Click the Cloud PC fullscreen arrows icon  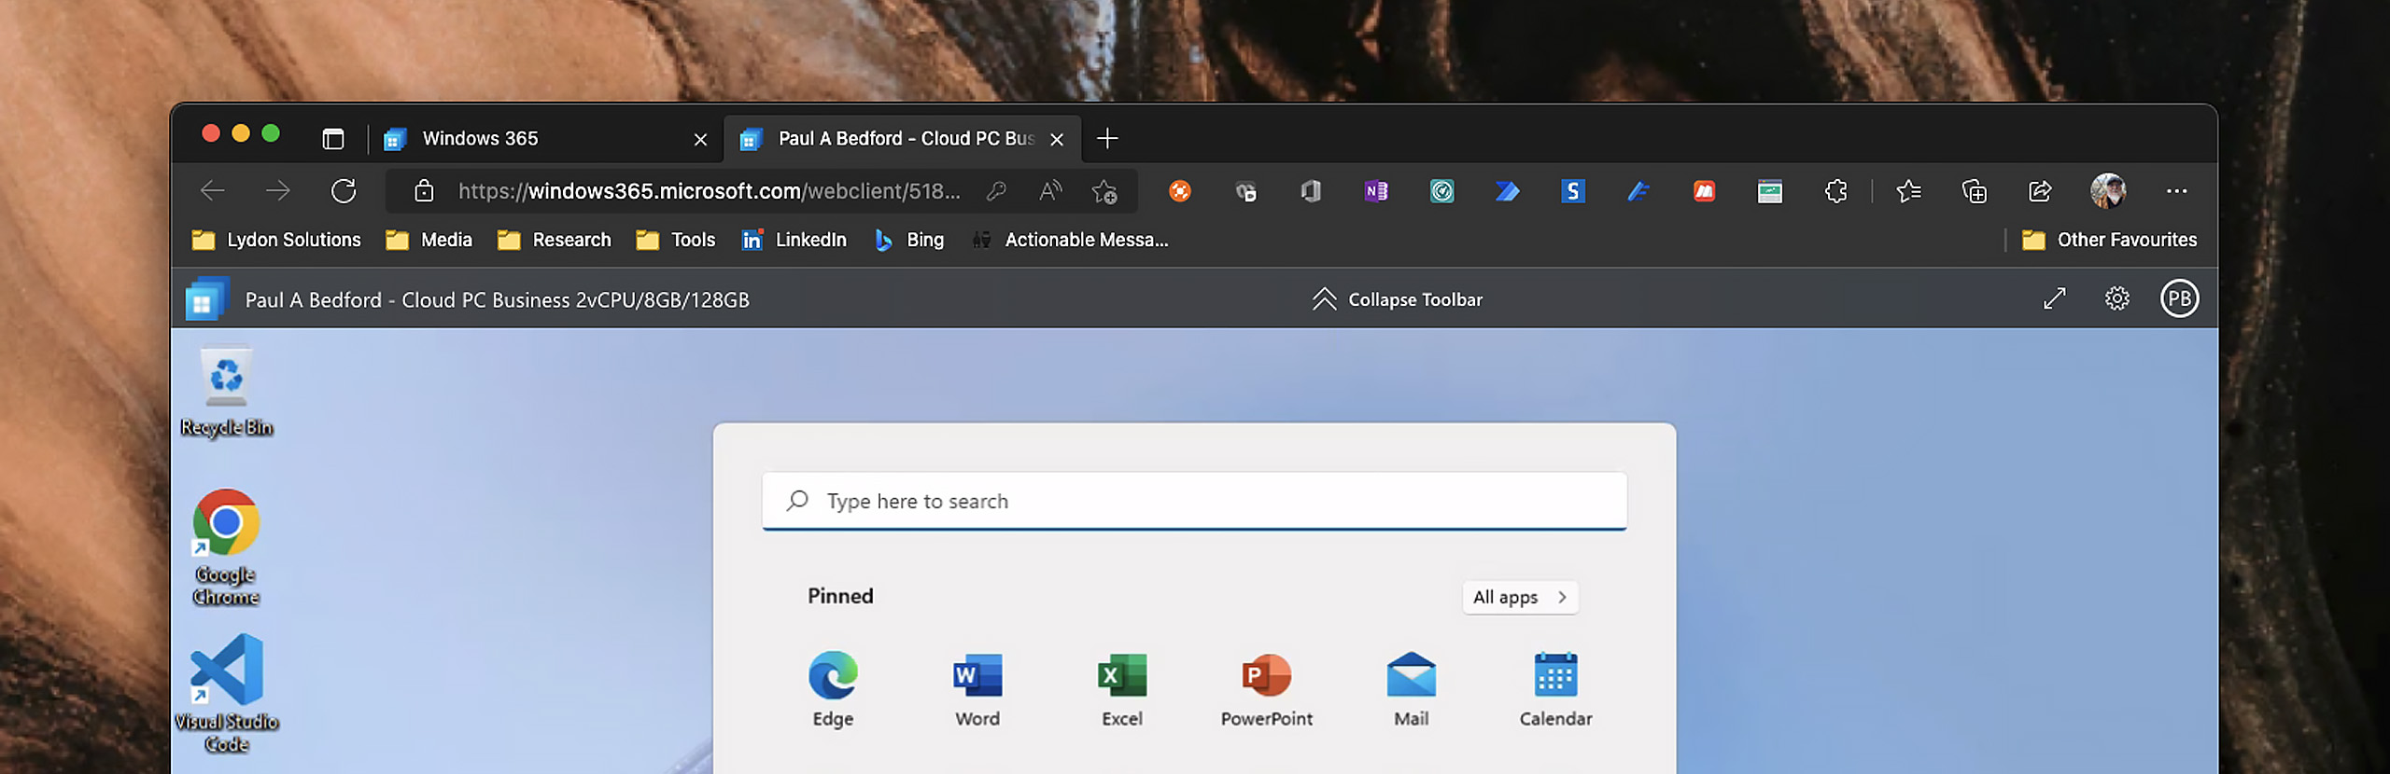(2054, 298)
